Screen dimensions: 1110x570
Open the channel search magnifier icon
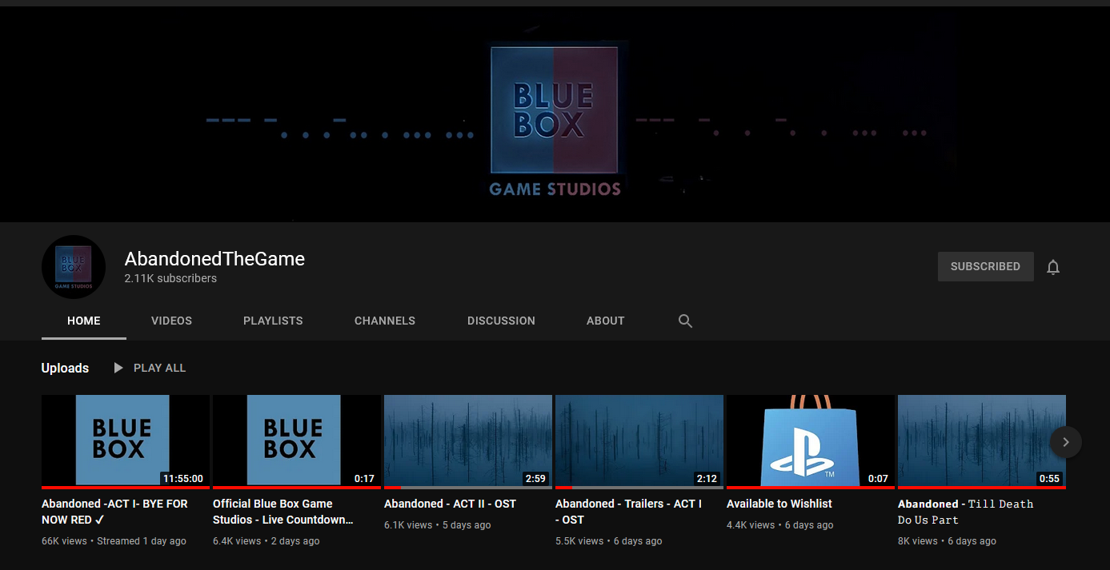click(x=685, y=321)
